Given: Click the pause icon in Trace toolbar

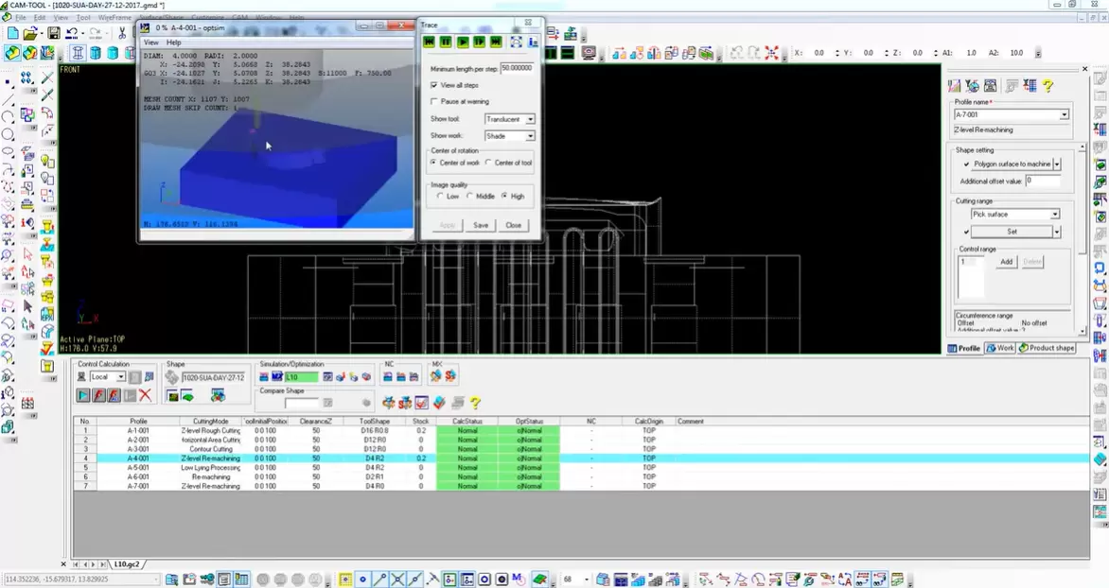Looking at the screenshot, I should [446, 42].
